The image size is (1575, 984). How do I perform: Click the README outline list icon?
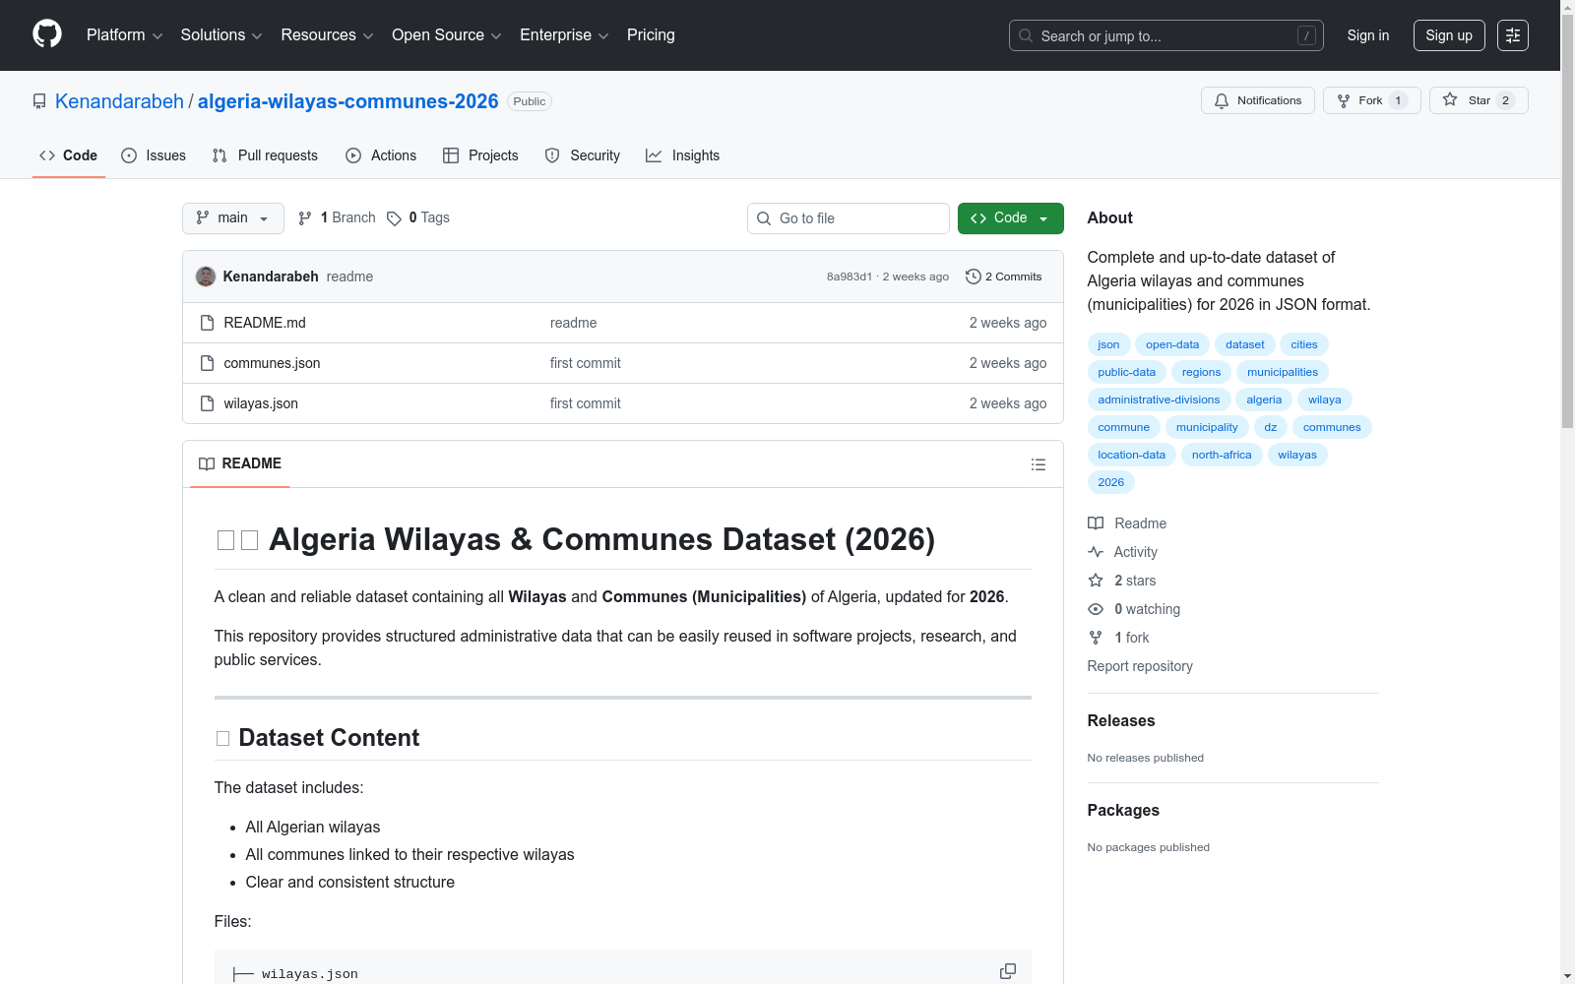(1038, 464)
